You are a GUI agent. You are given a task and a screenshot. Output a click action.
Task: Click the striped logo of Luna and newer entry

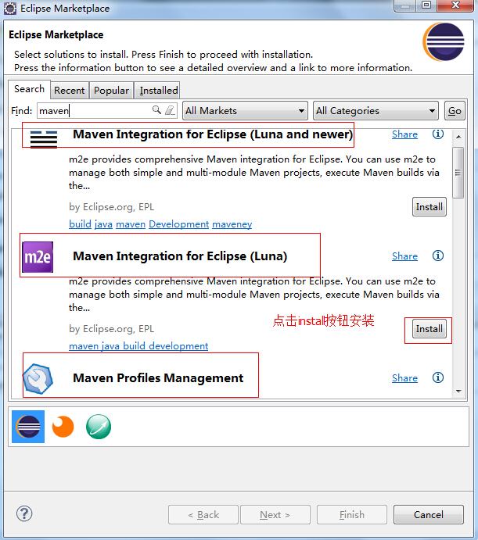click(44, 139)
